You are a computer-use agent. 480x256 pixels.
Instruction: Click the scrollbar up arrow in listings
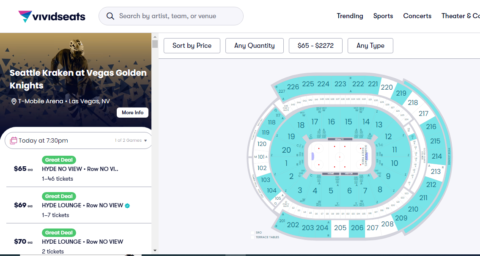click(155, 36)
